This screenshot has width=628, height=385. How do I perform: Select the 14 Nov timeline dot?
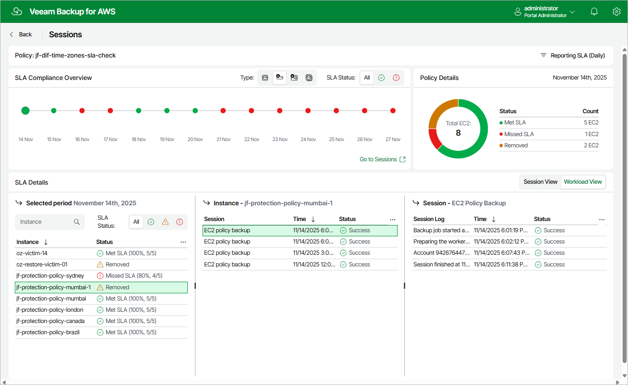tap(26, 111)
